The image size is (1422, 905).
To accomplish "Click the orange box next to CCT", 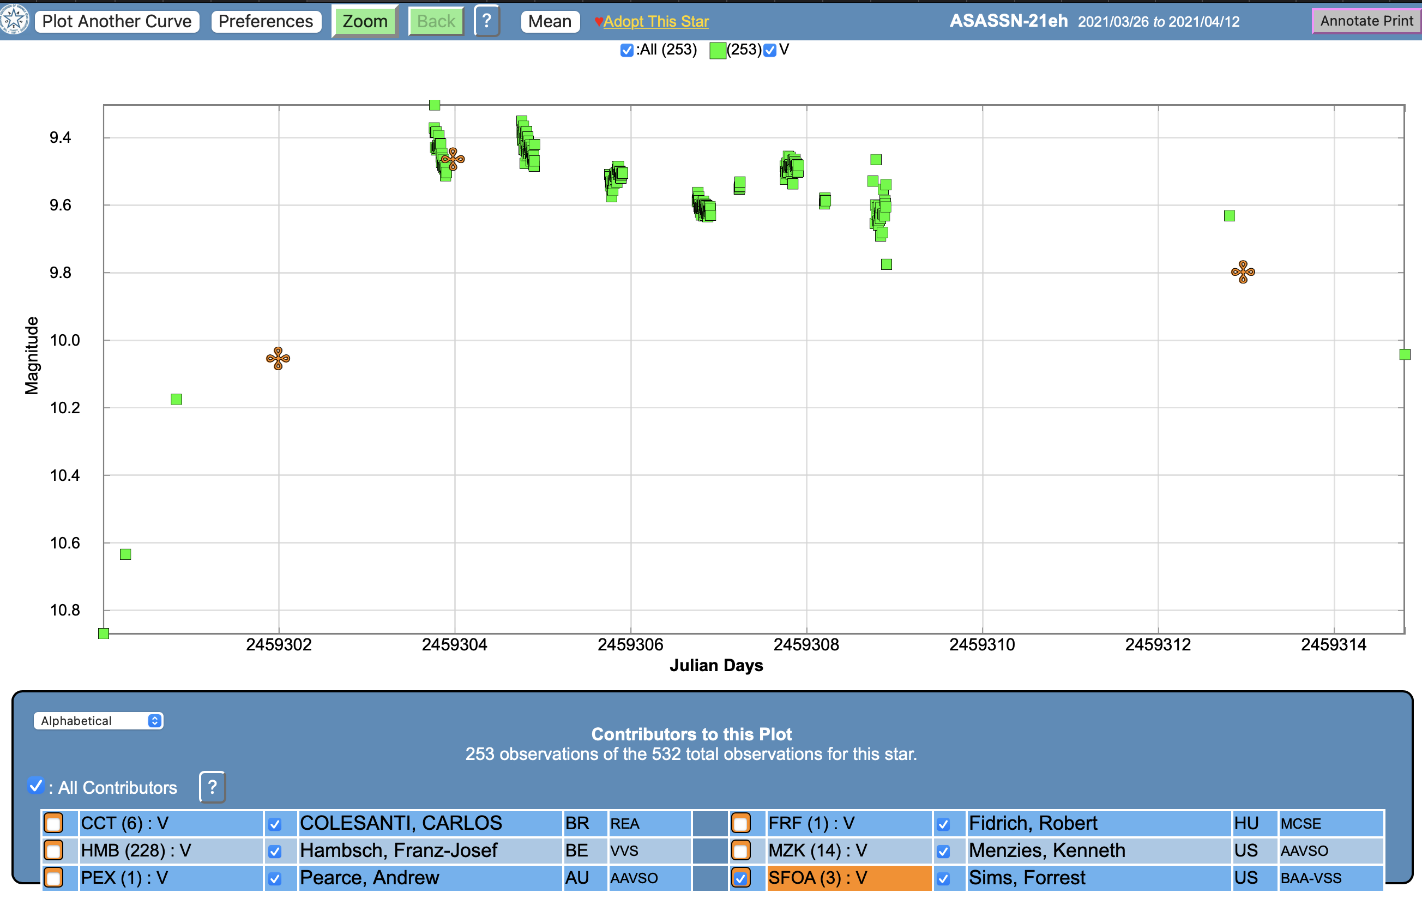I will pyautogui.click(x=54, y=823).
